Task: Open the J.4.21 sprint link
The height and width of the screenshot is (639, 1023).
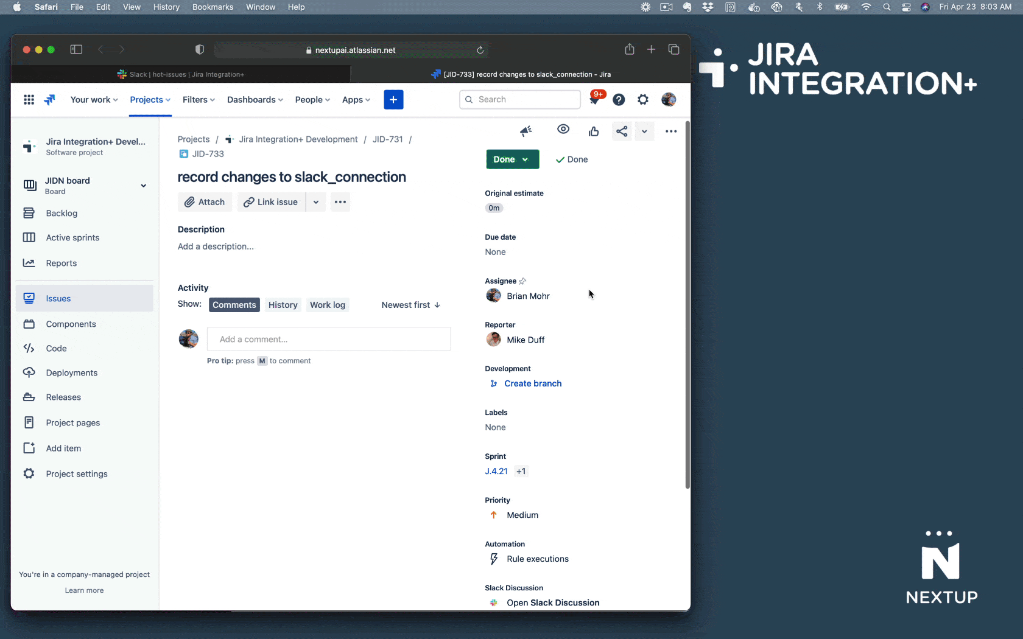Action: (496, 471)
